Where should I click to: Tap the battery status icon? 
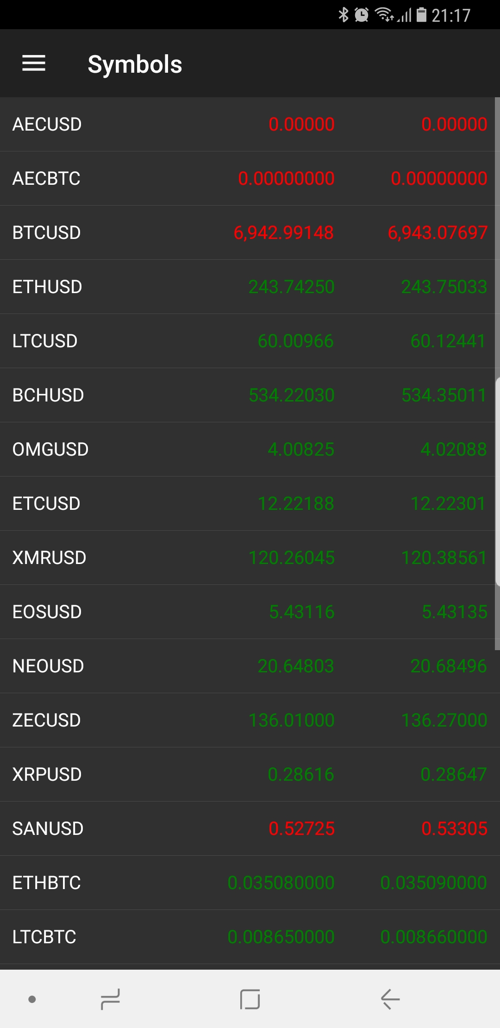[421, 15]
